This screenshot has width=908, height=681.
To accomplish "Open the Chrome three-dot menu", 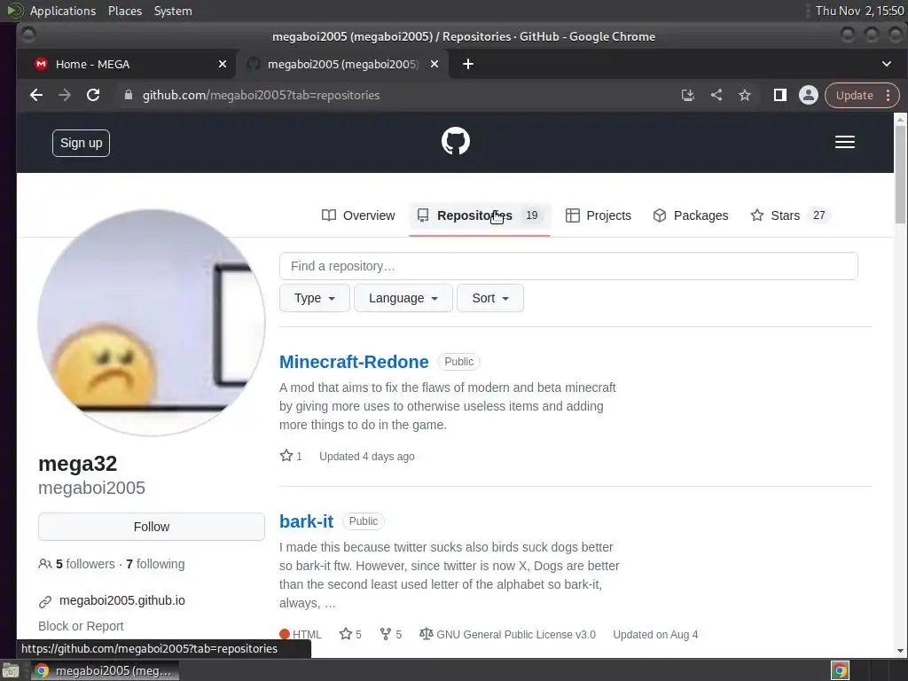I will 888,95.
